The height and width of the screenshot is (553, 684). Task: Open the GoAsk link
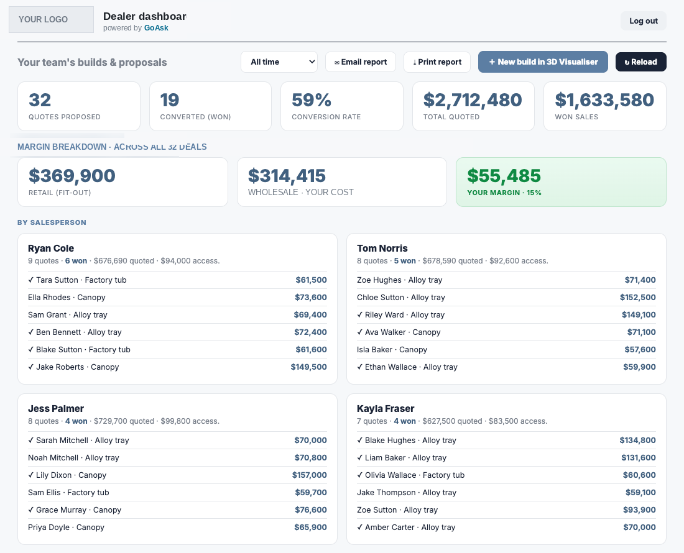(x=156, y=28)
